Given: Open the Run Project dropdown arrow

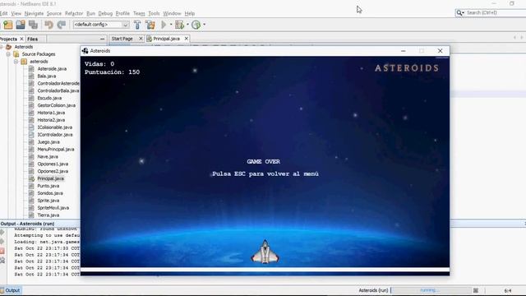Looking at the screenshot, I should [171, 25].
